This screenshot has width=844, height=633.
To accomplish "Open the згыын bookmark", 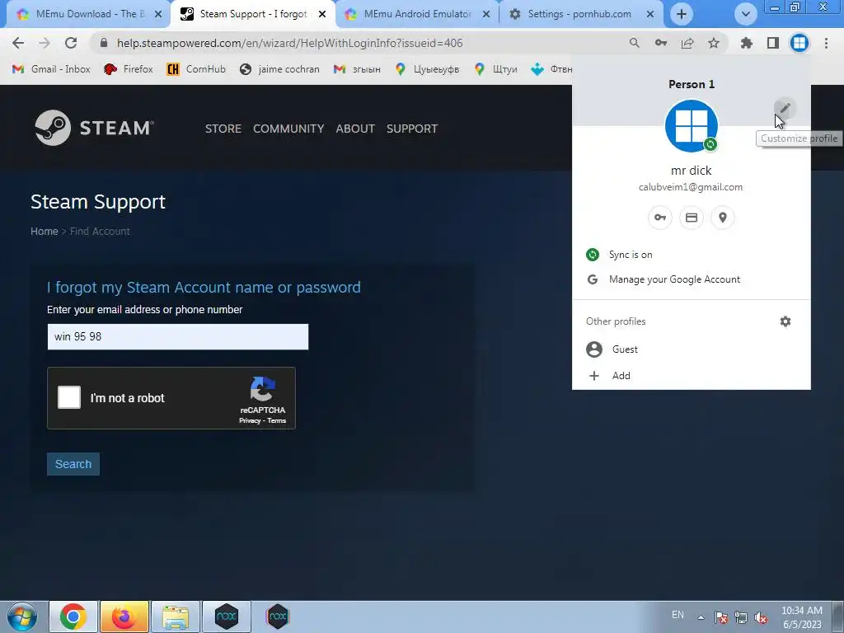I will coord(357,69).
